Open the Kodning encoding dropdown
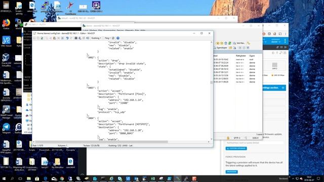This screenshot has height=182, width=324. [96, 38]
